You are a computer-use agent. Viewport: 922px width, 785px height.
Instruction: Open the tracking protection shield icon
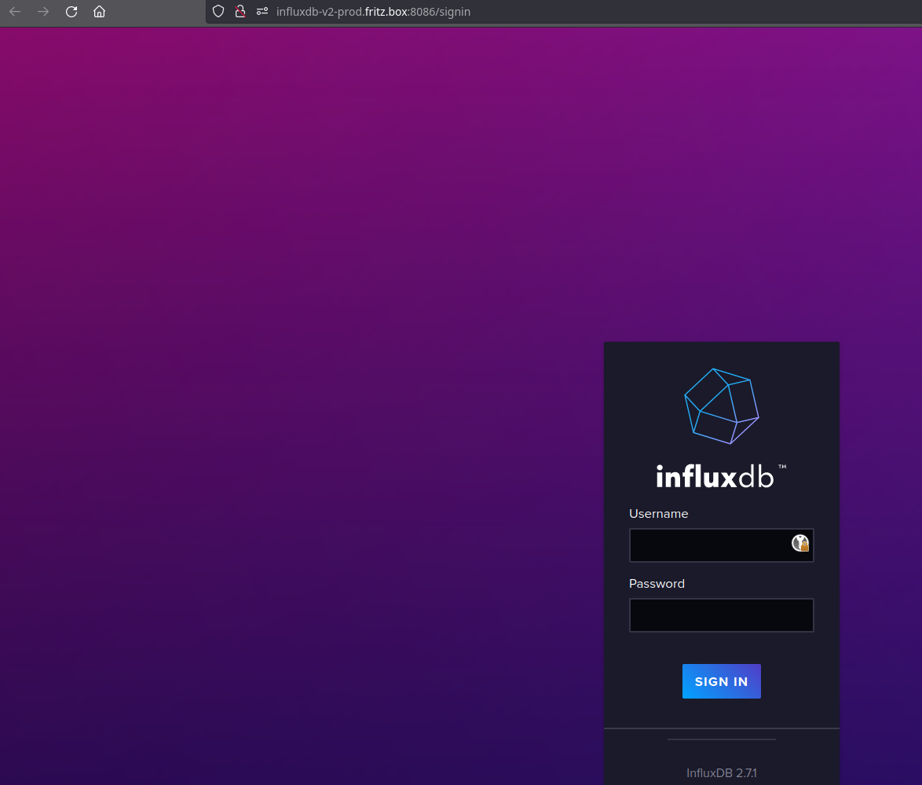click(218, 12)
